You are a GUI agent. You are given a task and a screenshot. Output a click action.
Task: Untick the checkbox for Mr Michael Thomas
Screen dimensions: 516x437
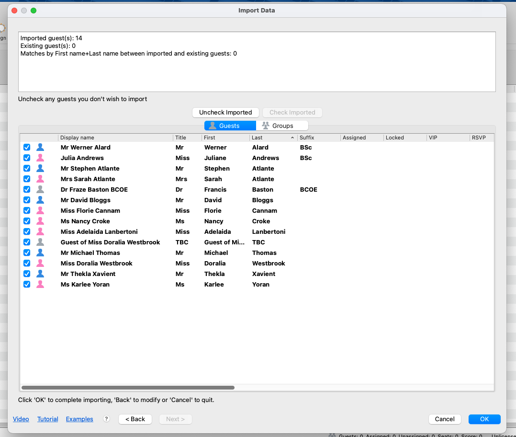coord(27,253)
